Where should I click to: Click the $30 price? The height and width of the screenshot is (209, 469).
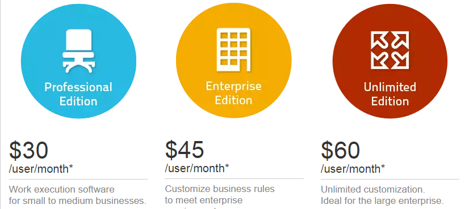[x=29, y=151]
